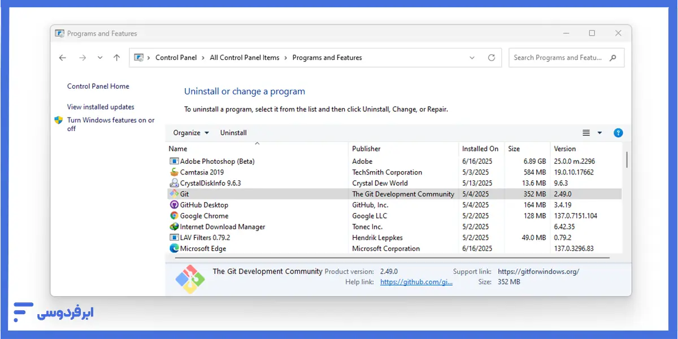Click TechSmith Corporation publisher cell

(387, 172)
